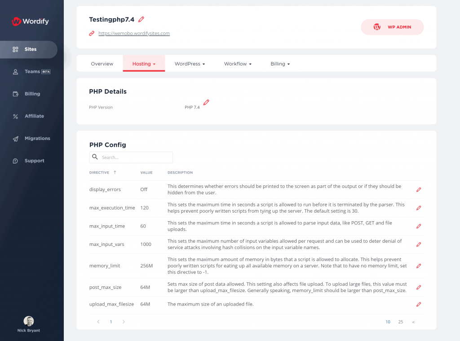This screenshot has width=460, height=341.
Task: Set rows per page to 25
Action: 401,322
